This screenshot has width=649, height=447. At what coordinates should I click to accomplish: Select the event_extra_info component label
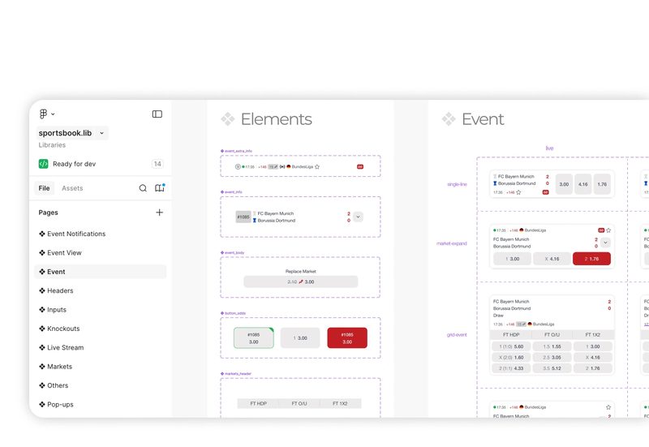tap(236, 151)
